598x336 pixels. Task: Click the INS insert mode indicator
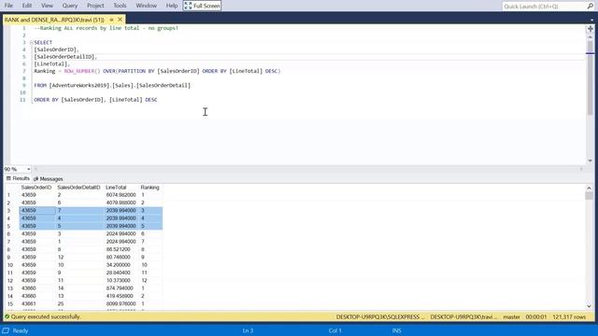click(396, 330)
